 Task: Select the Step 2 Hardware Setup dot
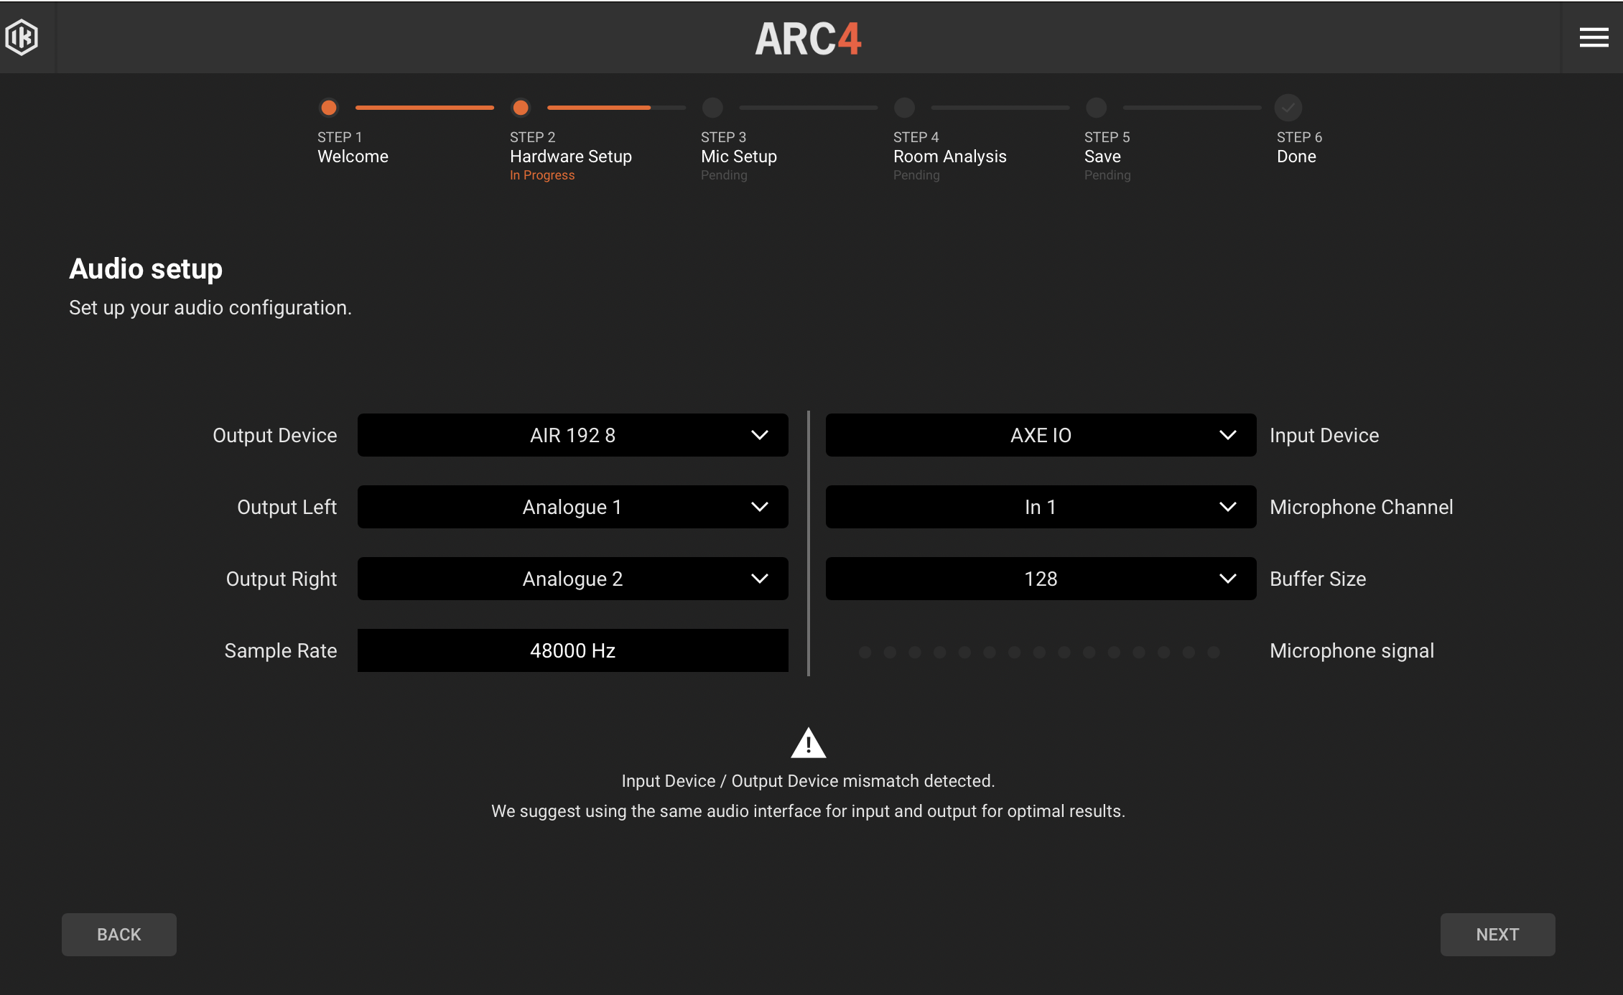click(521, 108)
